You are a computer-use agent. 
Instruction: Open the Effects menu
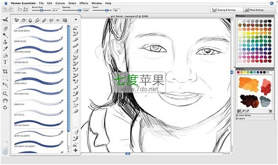pos(84,3)
